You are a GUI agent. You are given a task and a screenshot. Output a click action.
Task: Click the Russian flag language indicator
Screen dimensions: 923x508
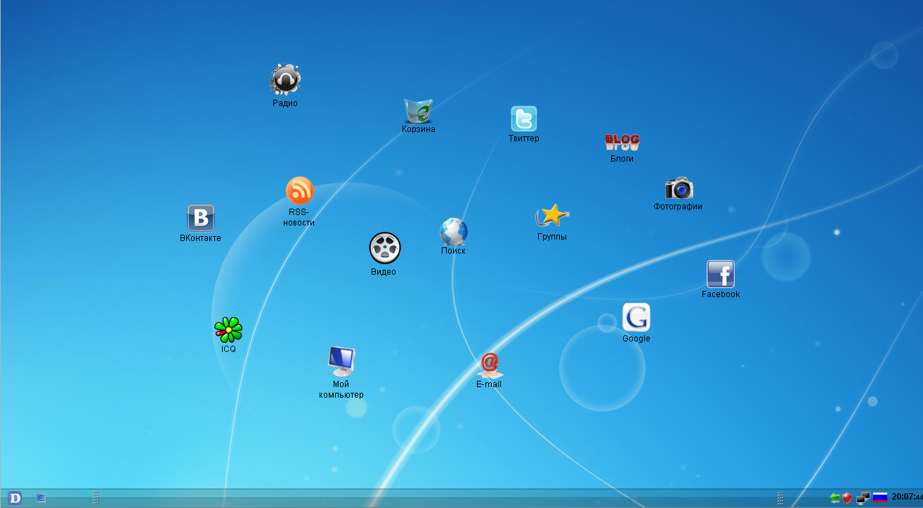tap(880, 497)
